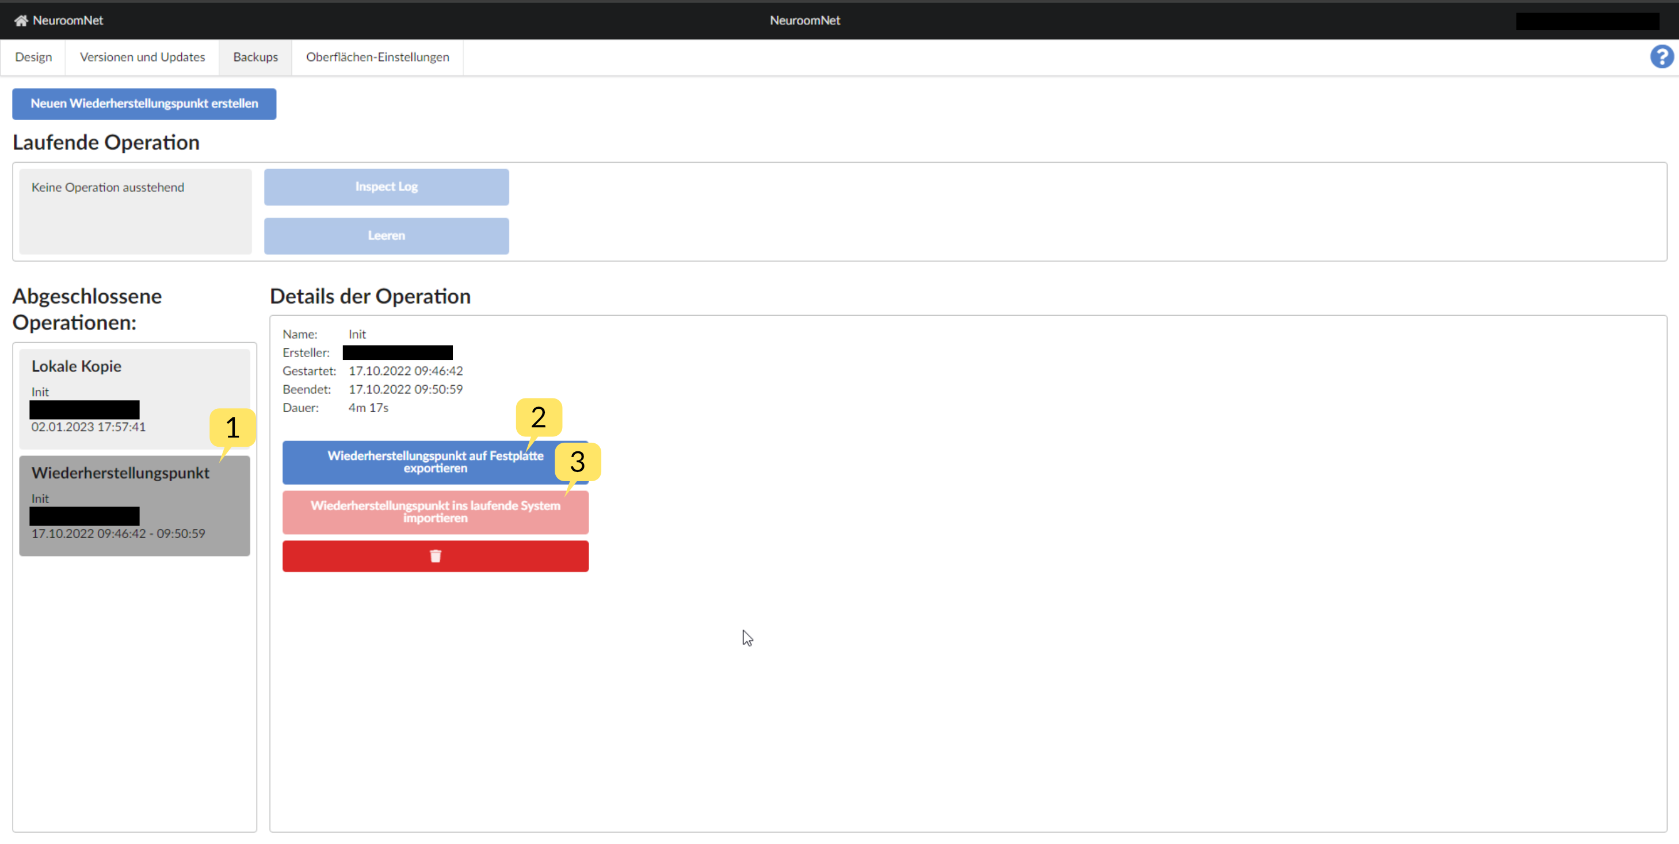Viewport: 1679px width, 844px height.
Task: Click Neuen Wiederherstellungspunkt erstellen button
Action: coord(144,103)
